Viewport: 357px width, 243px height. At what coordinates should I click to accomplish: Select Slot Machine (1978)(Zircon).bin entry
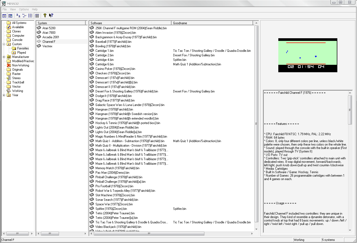click(115, 195)
